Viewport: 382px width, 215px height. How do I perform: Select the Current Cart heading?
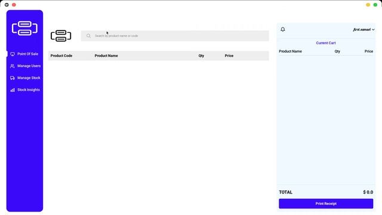coord(326,43)
